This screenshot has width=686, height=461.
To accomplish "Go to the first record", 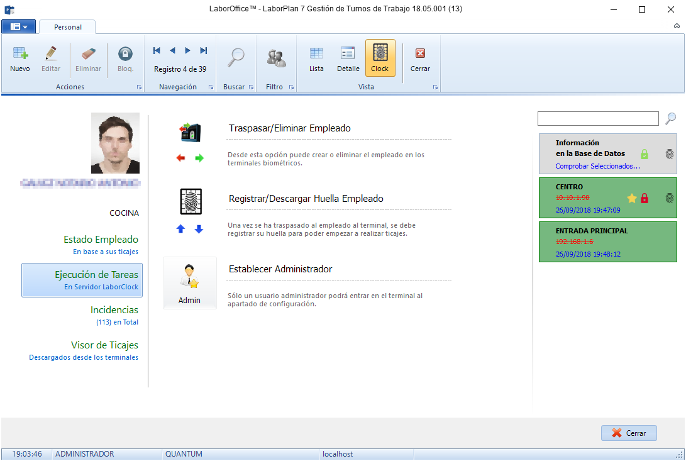I will [x=157, y=50].
